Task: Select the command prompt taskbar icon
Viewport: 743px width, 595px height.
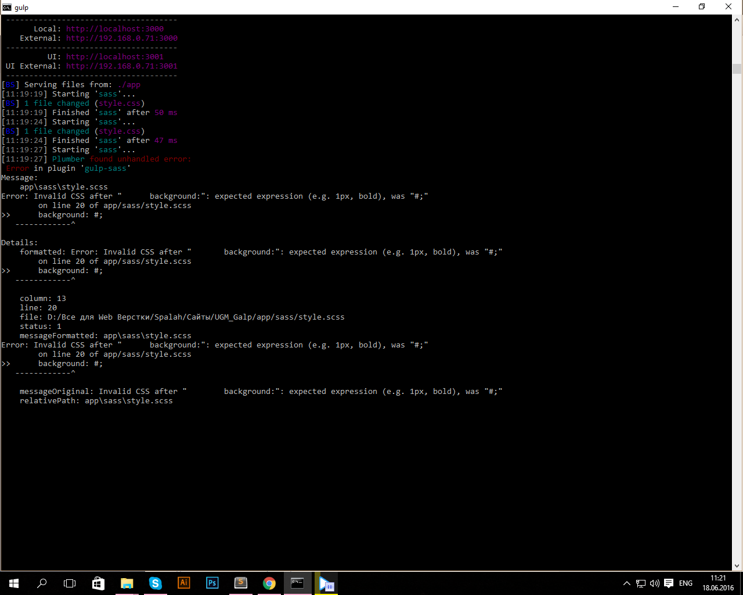Action: click(297, 583)
